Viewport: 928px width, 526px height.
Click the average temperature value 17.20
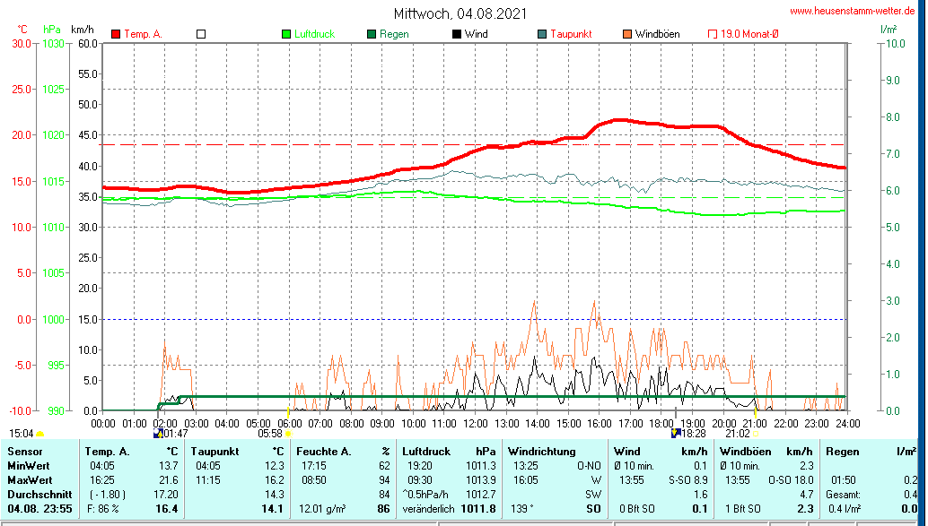[x=166, y=494]
